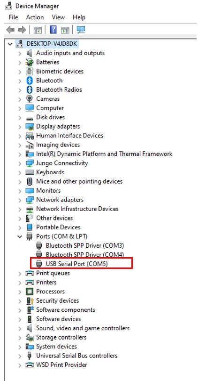Open the File menu

13,17
